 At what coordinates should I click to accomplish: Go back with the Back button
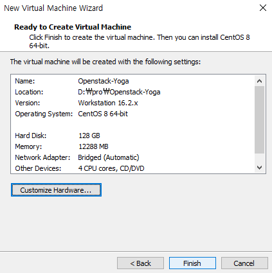[140, 263]
